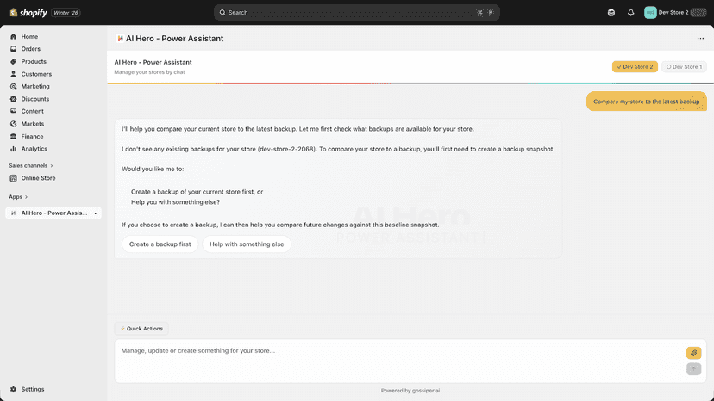Click the Online Store icon
This screenshot has height=401, width=714.
(13, 178)
